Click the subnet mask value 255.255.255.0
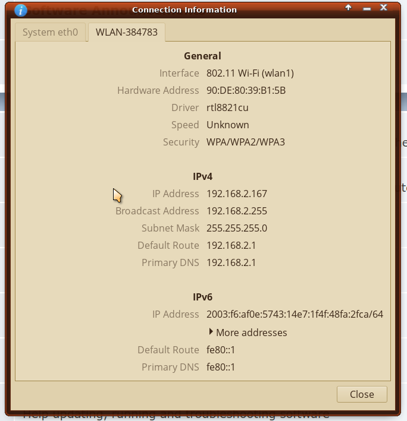The height and width of the screenshot is (421, 407). pos(236,228)
